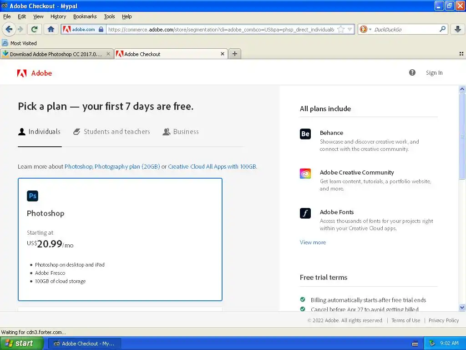Click the Behance heading
Image resolution: width=466 pixels, height=350 pixels.
coord(331,133)
